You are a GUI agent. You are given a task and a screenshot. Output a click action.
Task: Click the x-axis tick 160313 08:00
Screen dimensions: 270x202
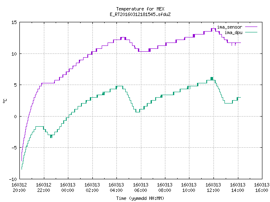click(165, 187)
